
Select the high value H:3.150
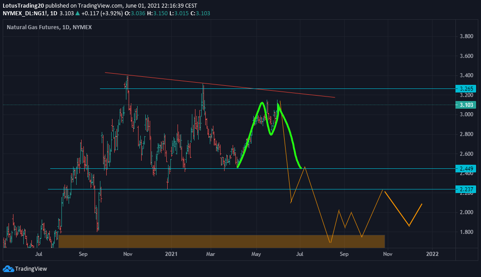[157, 13]
